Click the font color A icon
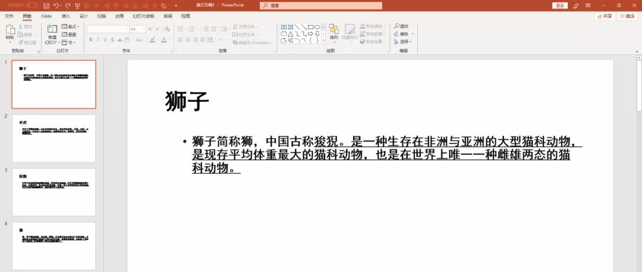The height and width of the screenshot is (272, 642). (x=163, y=40)
